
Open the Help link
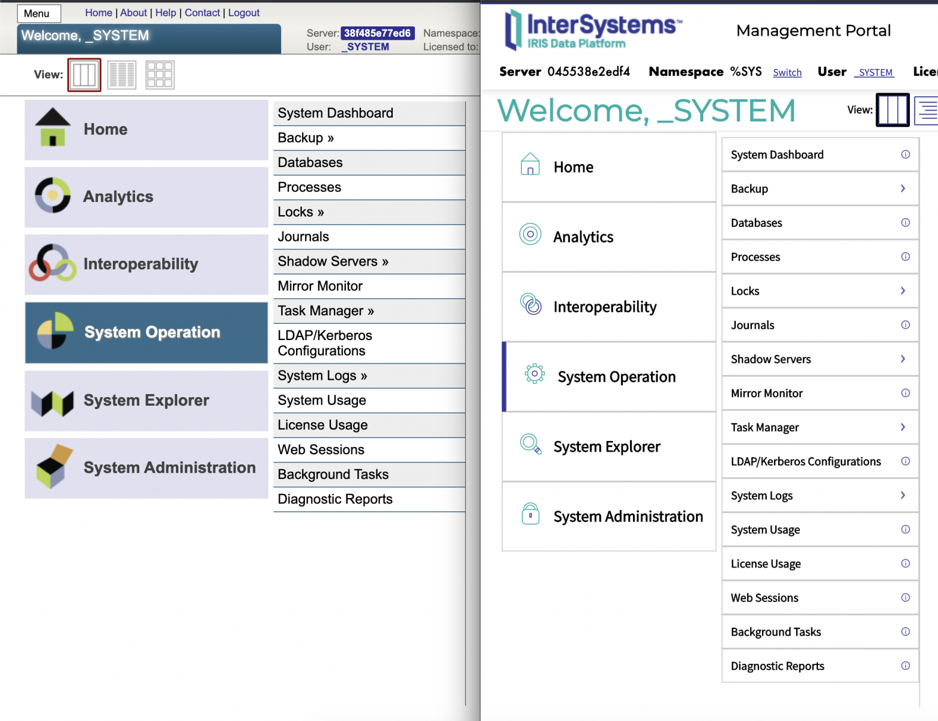pyautogui.click(x=166, y=13)
